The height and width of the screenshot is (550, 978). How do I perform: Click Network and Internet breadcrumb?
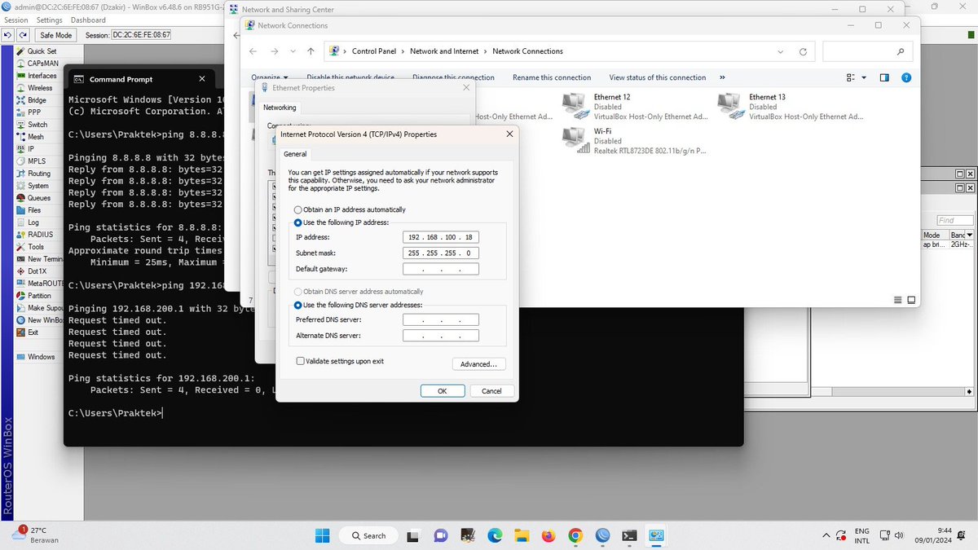tap(444, 51)
